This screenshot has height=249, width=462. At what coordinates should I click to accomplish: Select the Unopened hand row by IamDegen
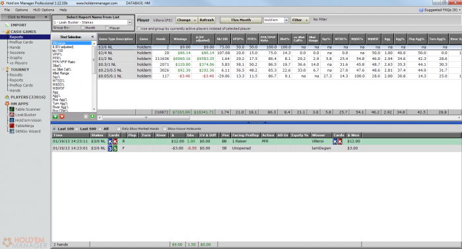257,148
